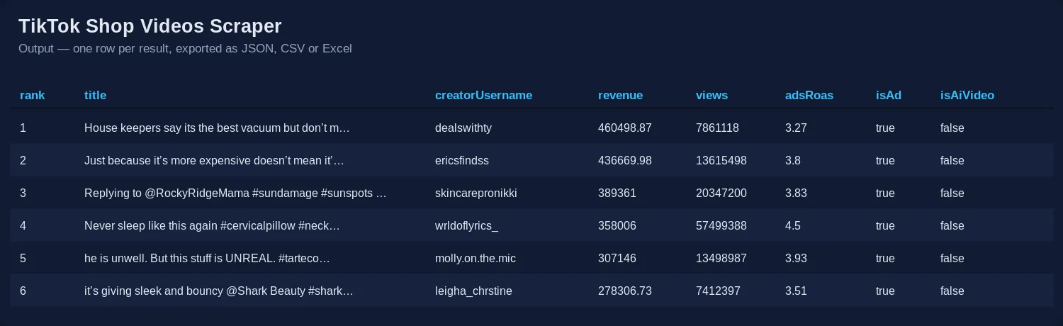Select views value 13615498
Screen dimensions: 1063x326
coord(721,161)
